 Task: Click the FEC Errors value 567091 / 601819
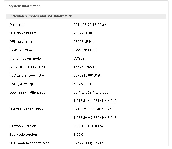coord(87,75)
